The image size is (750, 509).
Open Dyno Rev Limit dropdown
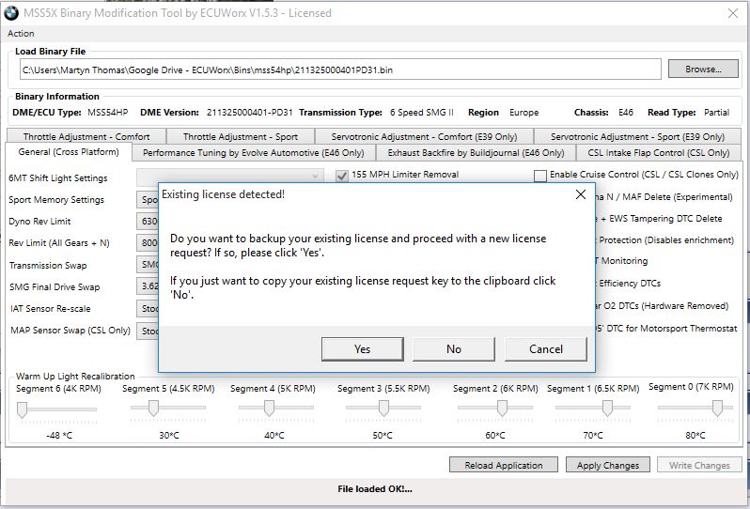coord(148,222)
